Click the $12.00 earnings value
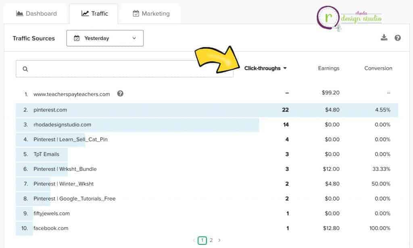 click(331, 169)
